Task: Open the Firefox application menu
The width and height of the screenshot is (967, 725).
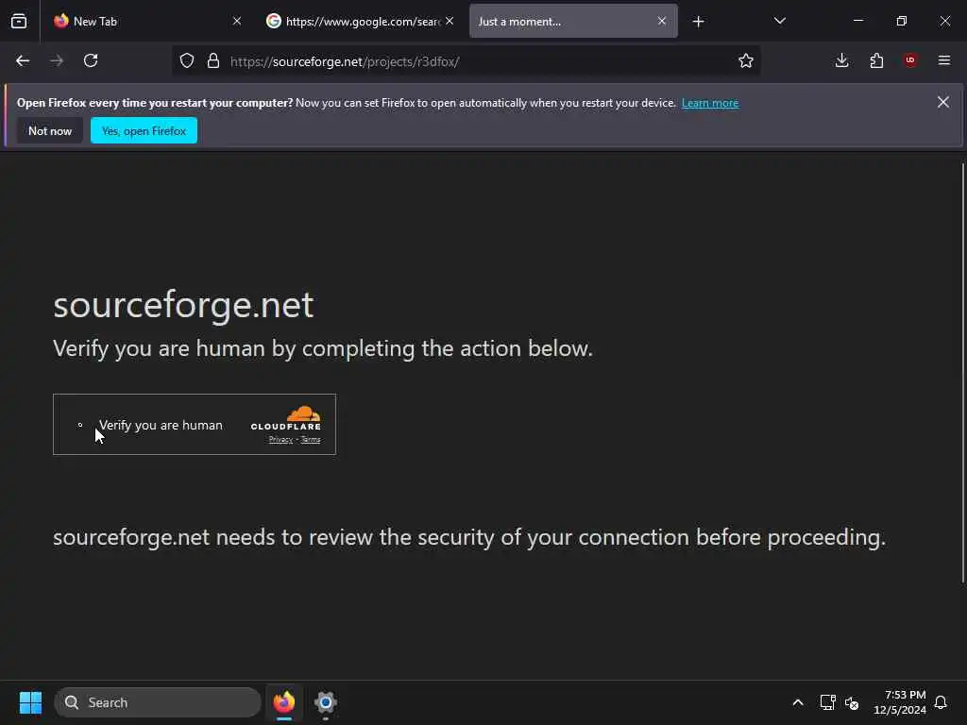Action: pyautogui.click(x=944, y=60)
